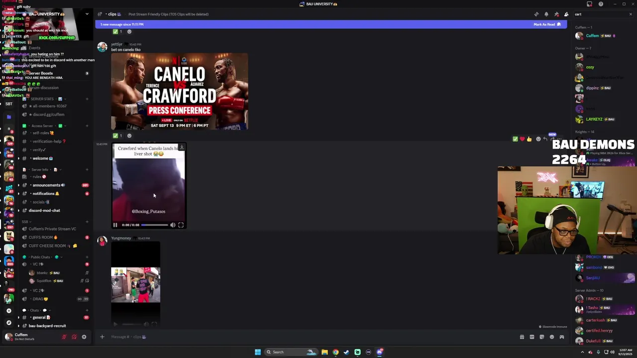Open the general channel
Screen dimensions: 637x358
coord(55,317)
